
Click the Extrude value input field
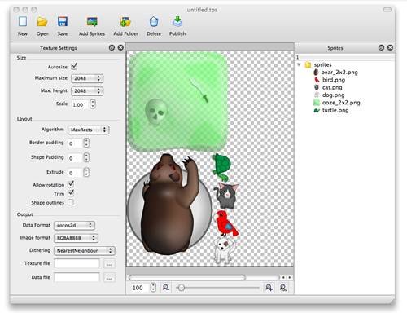[x=75, y=172]
